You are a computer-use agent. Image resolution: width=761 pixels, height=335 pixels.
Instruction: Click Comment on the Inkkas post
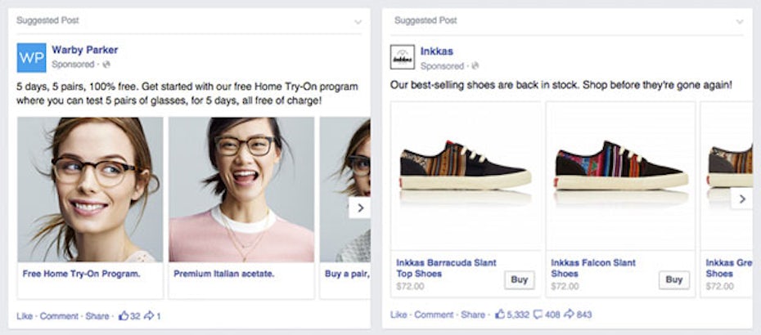point(434,315)
